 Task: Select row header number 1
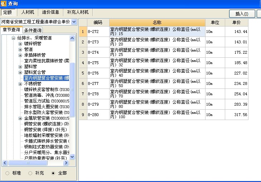[83, 32]
